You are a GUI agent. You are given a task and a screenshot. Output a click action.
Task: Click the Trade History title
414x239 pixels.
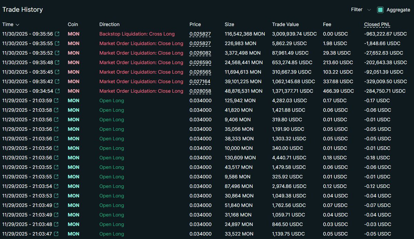pyautogui.click(x=22, y=10)
